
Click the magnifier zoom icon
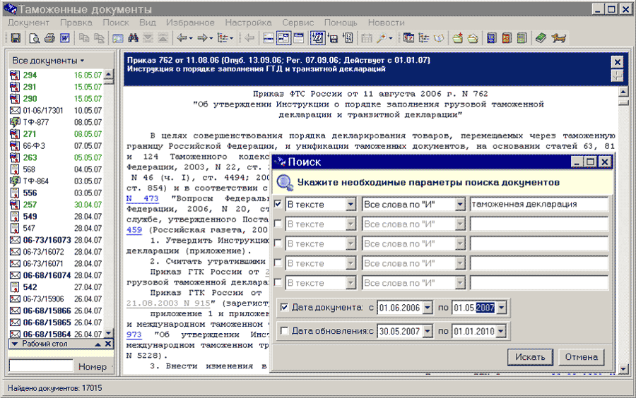[x=382, y=38]
